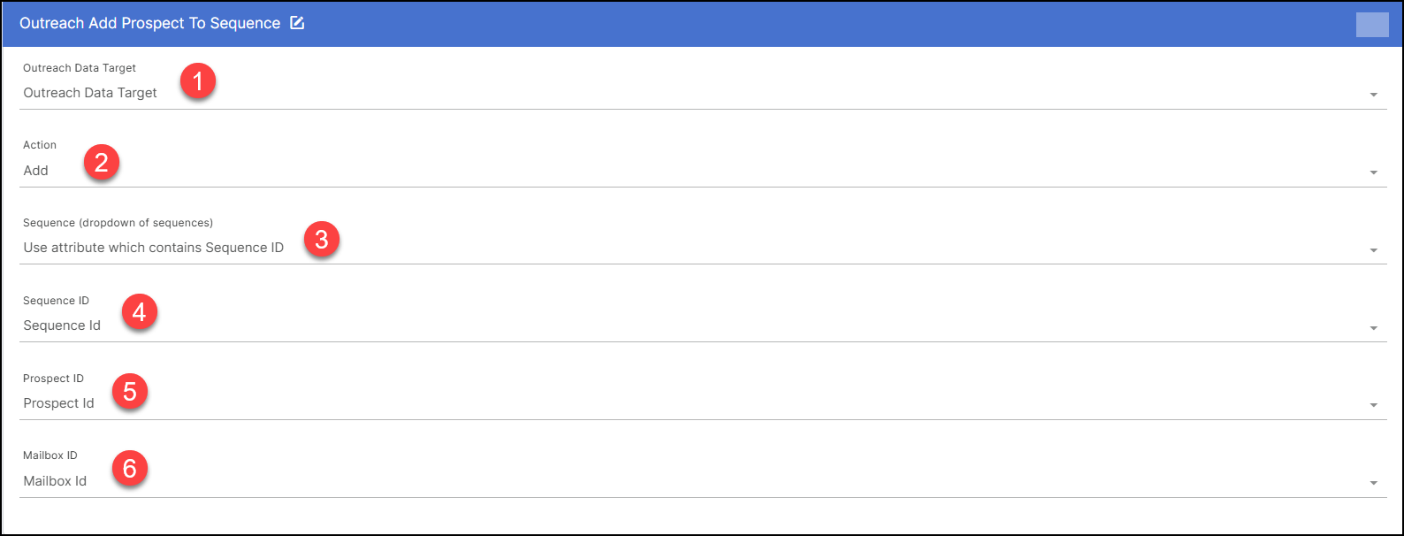Expand the Sequence ID dropdown arrow

pos(1373,328)
